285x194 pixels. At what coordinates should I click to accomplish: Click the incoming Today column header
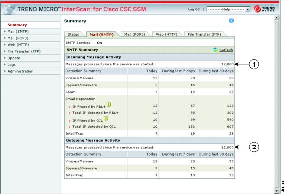(152, 71)
